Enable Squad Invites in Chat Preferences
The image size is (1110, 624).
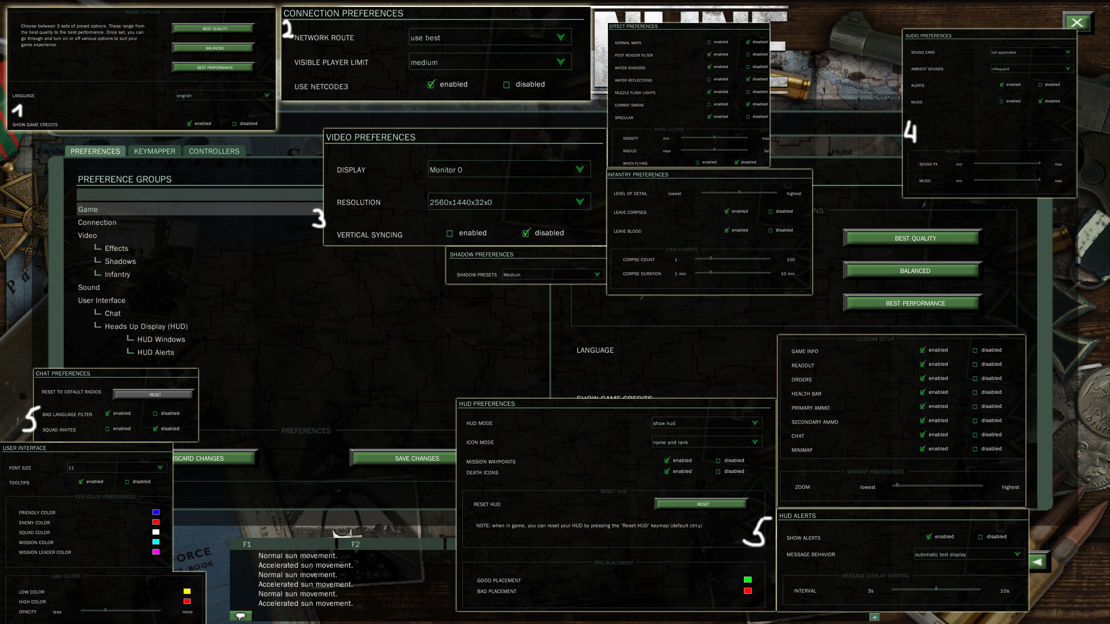pyautogui.click(x=107, y=429)
